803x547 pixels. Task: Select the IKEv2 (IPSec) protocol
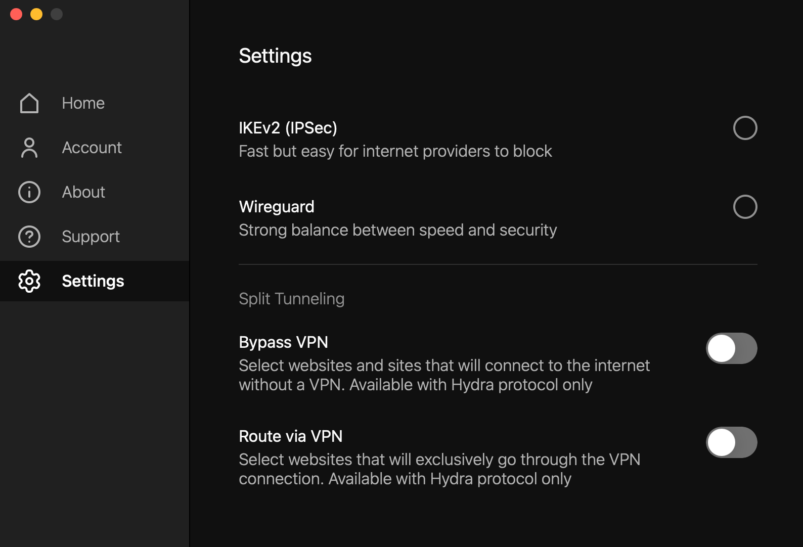click(745, 128)
